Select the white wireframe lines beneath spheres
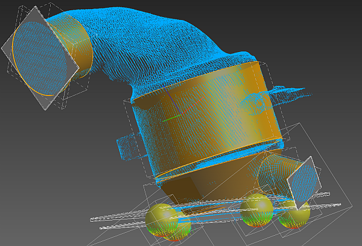362x246 pixels. (121, 216)
